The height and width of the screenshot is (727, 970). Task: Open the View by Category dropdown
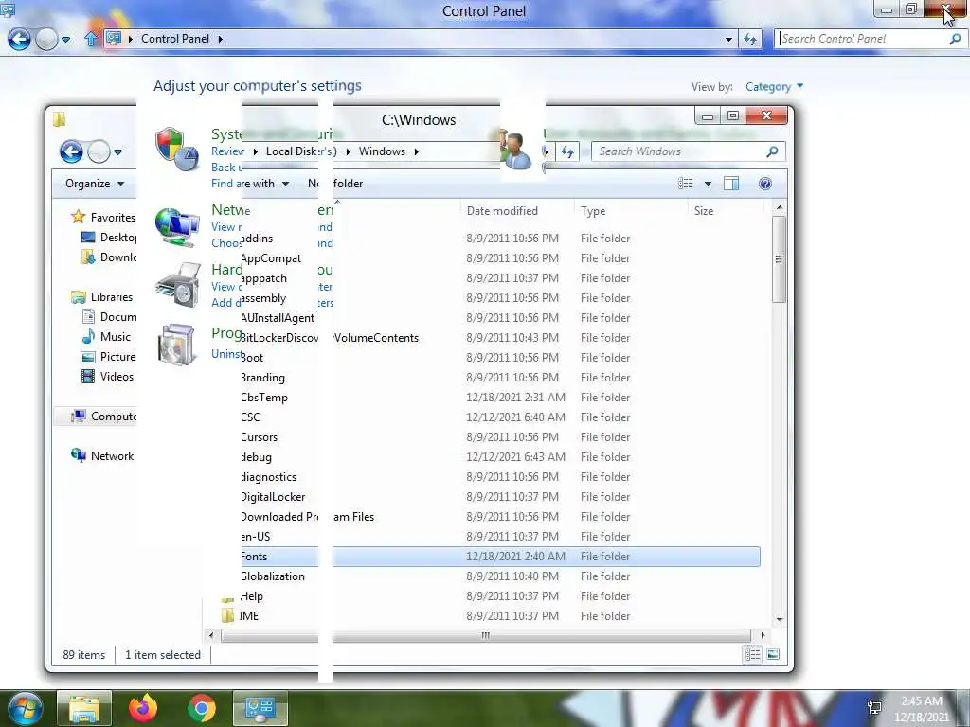(x=774, y=86)
